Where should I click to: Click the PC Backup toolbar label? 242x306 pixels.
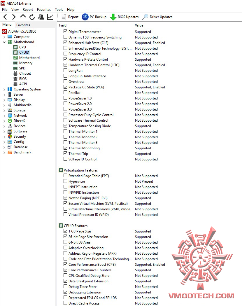pyautogui.click(x=98, y=17)
